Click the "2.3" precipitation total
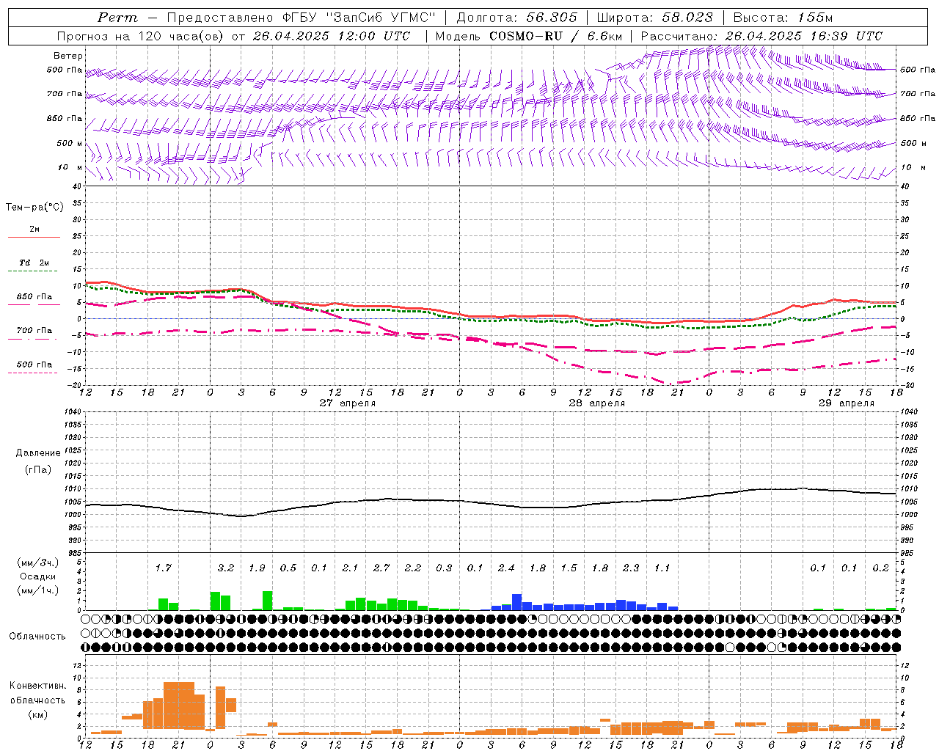The height and width of the screenshot is (751, 939). [631, 568]
